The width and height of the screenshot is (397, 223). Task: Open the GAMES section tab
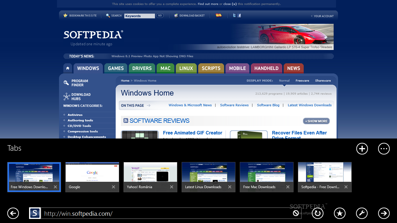coord(116,68)
